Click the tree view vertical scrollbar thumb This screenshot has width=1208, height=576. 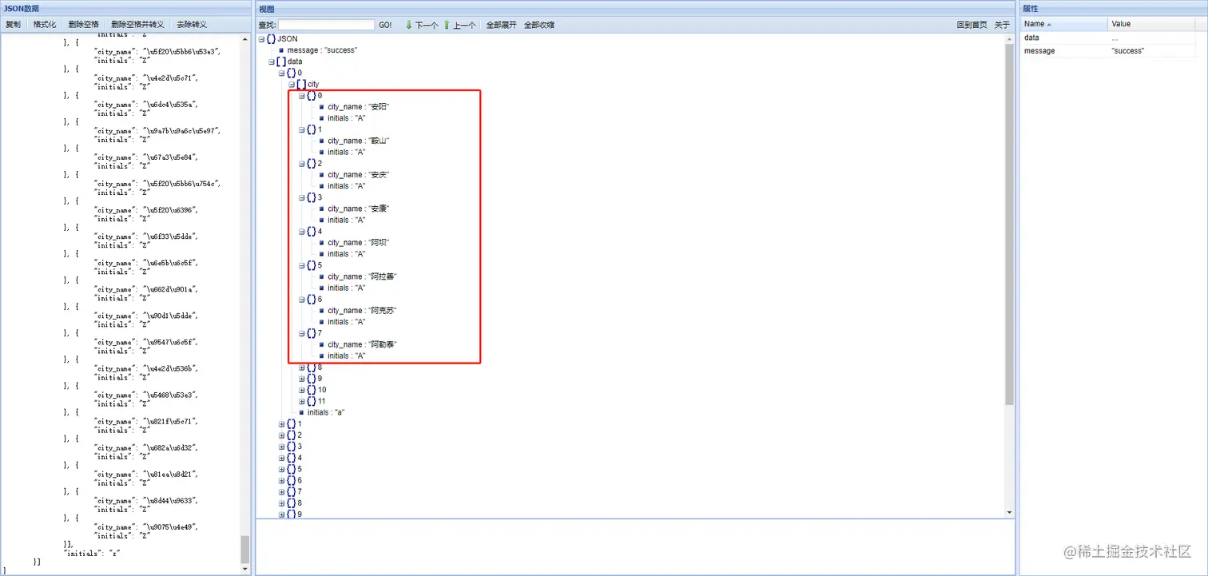[1009, 224]
